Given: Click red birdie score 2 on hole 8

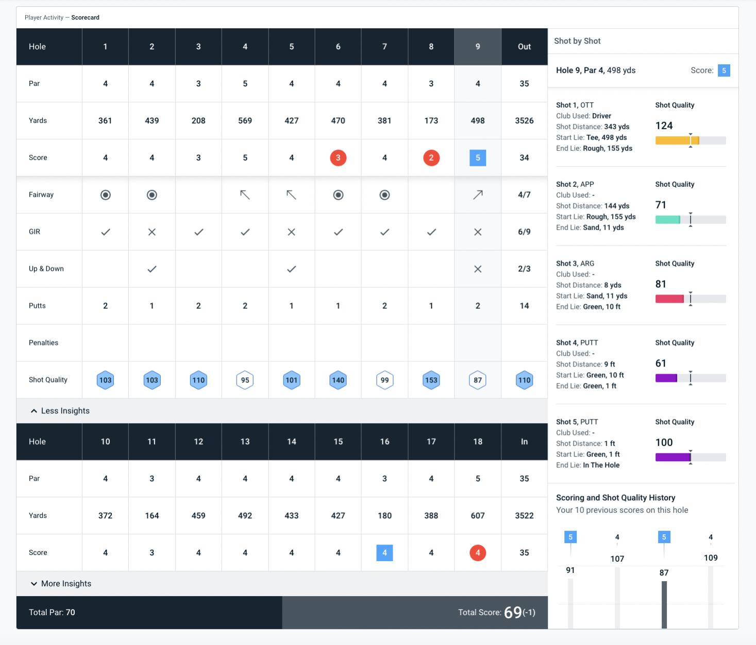Looking at the screenshot, I should coord(431,158).
